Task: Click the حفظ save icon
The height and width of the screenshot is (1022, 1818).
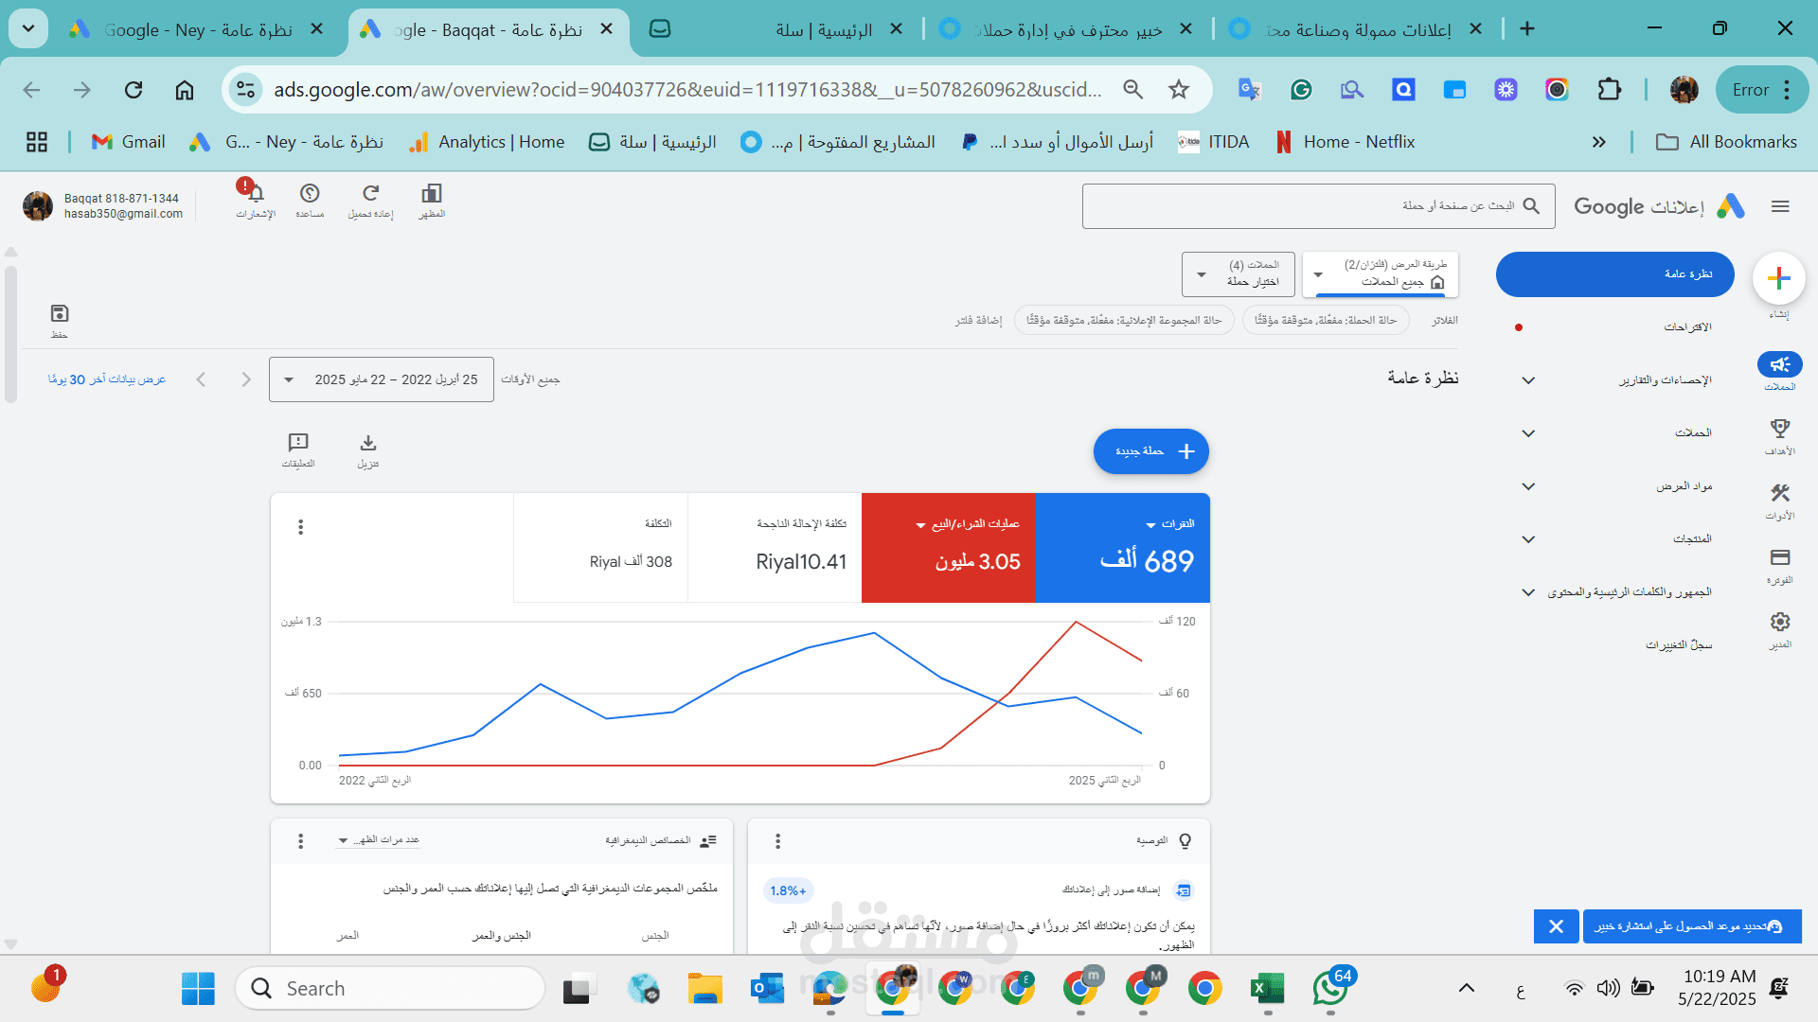Action: pos(60,312)
